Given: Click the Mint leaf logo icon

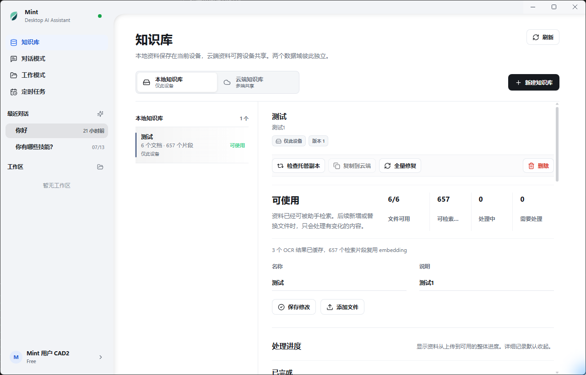Looking at the screenshot, I should pyautogui.click(x=14, y=16).
